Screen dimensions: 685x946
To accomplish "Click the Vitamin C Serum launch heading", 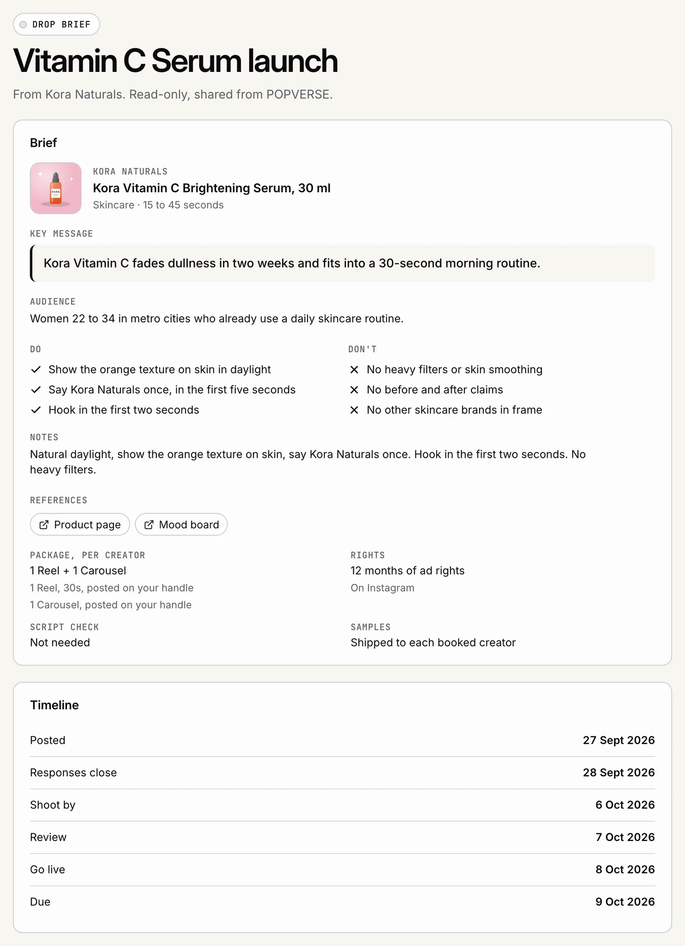I will tap(176, 61).
